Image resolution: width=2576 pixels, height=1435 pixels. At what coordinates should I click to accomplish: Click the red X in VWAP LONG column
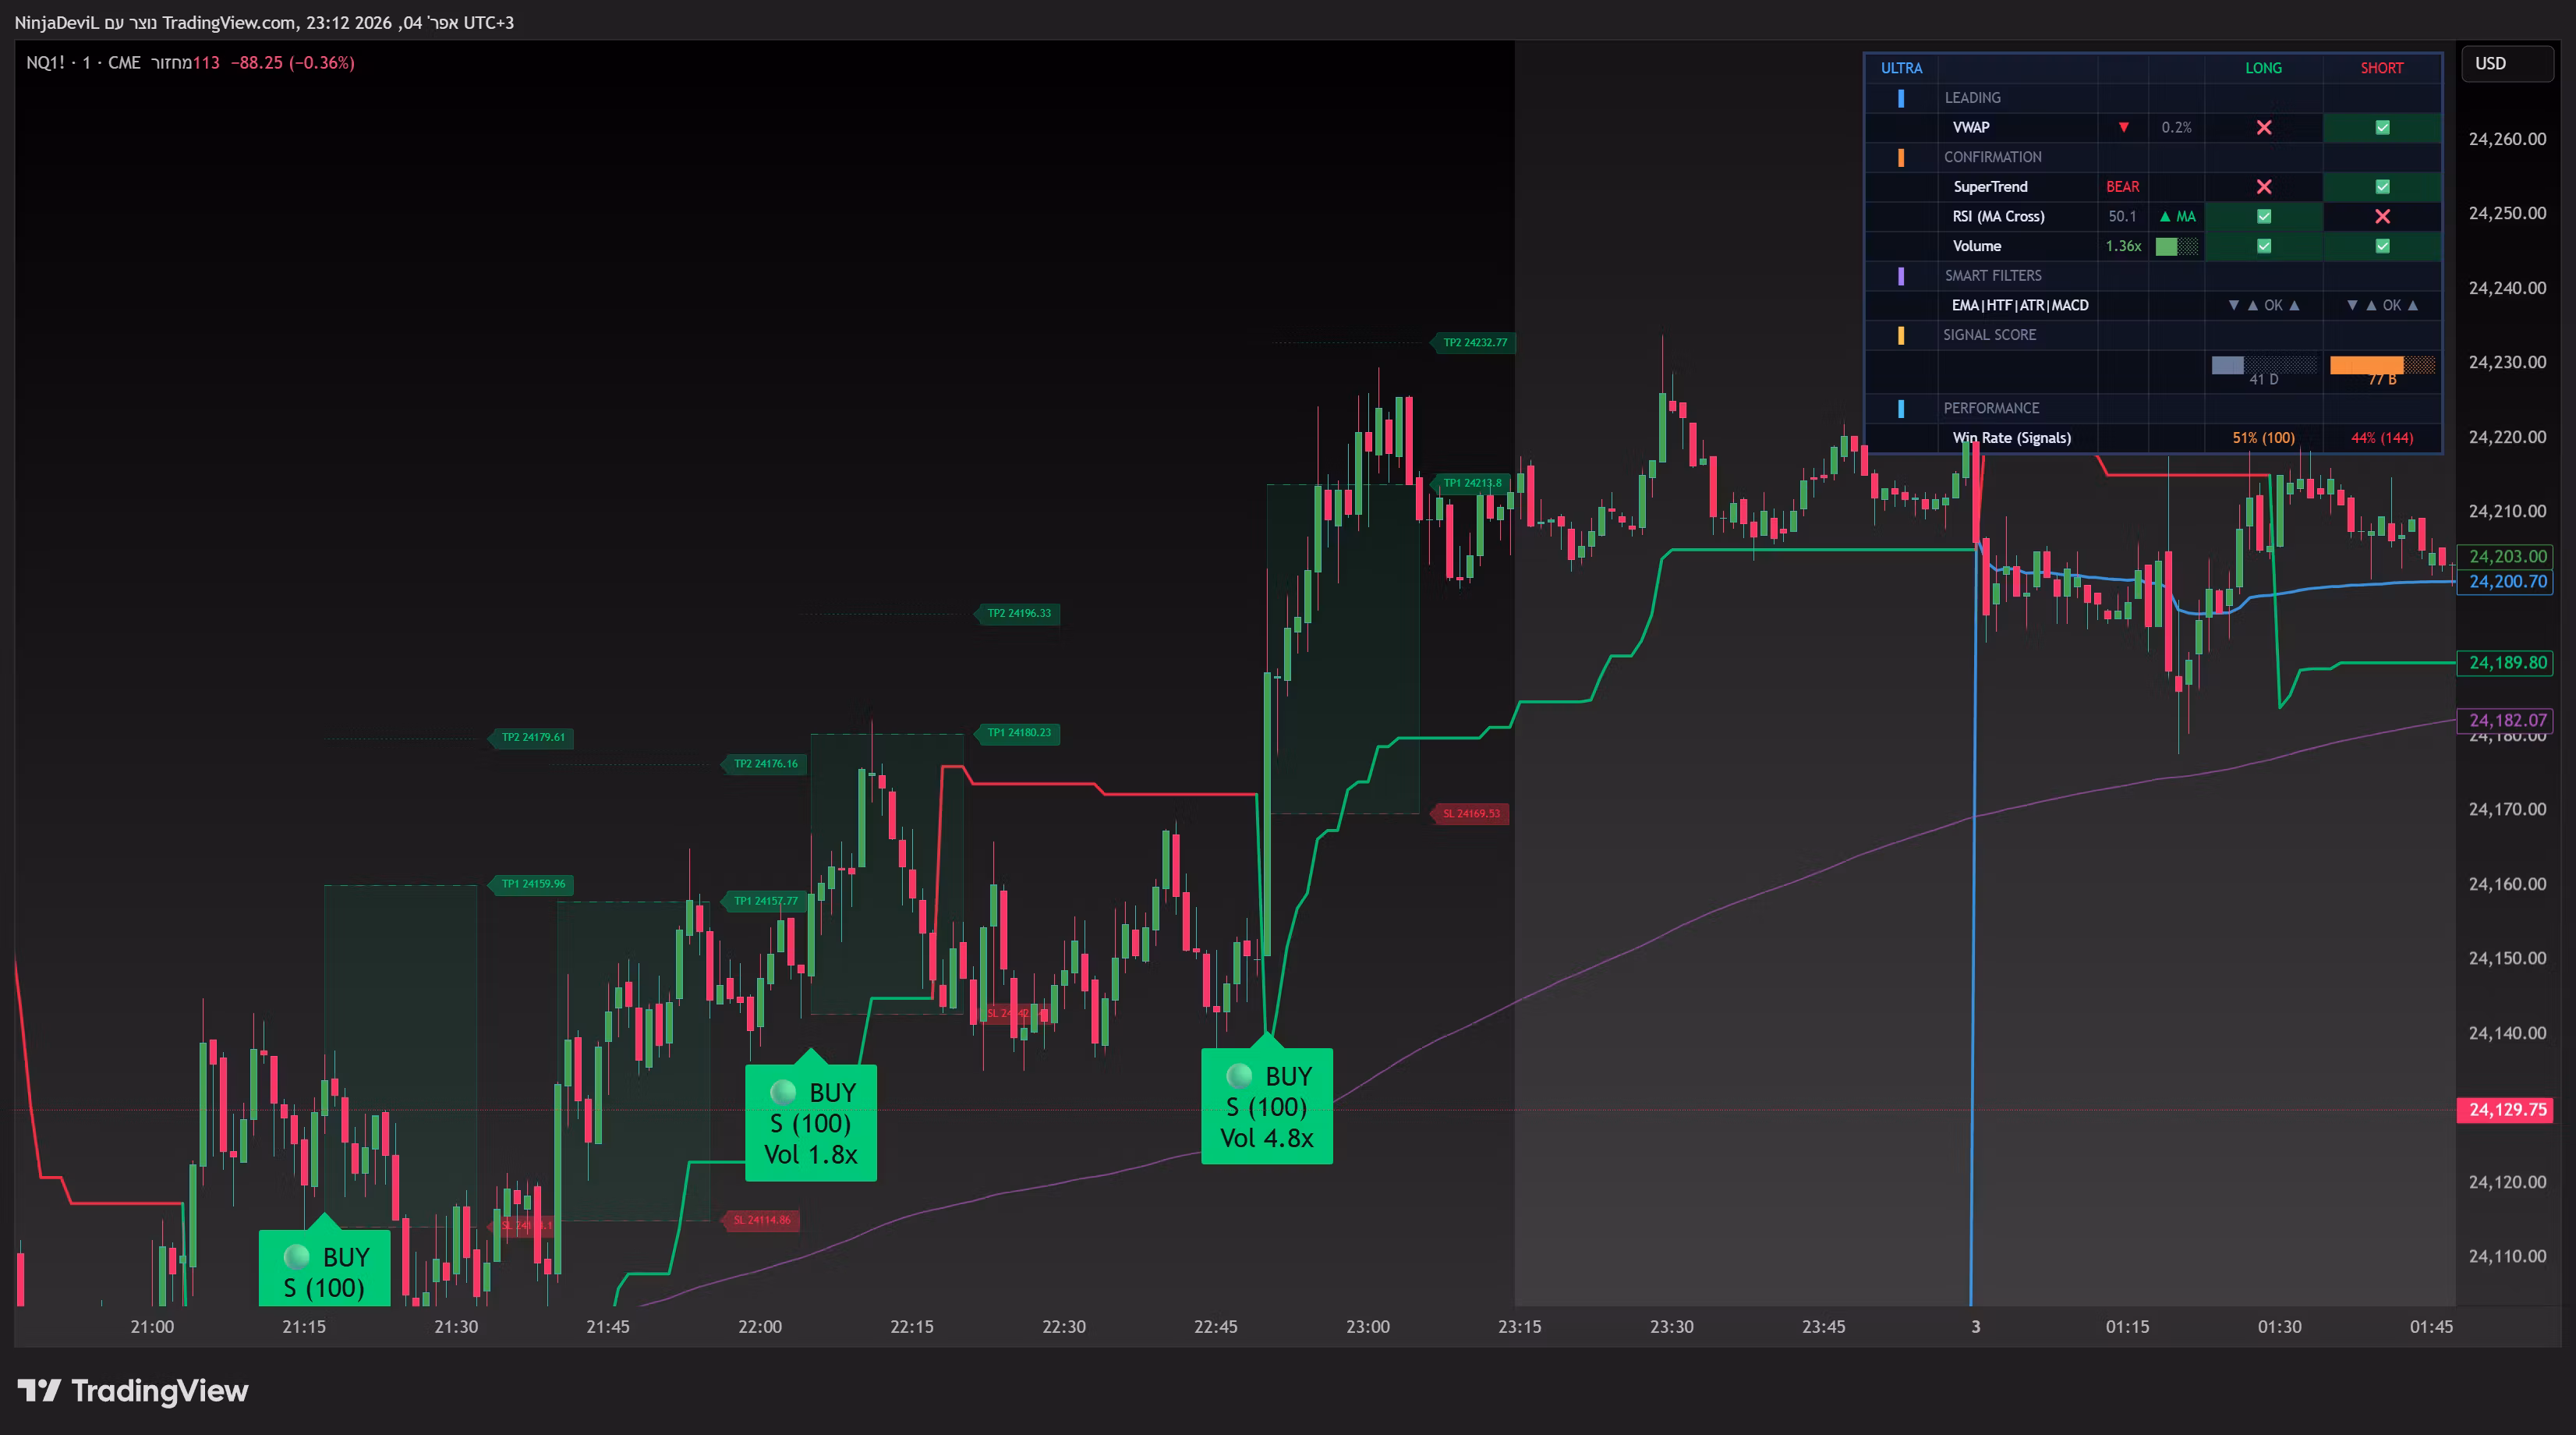pyautogui.click(x=2264, y=127)
